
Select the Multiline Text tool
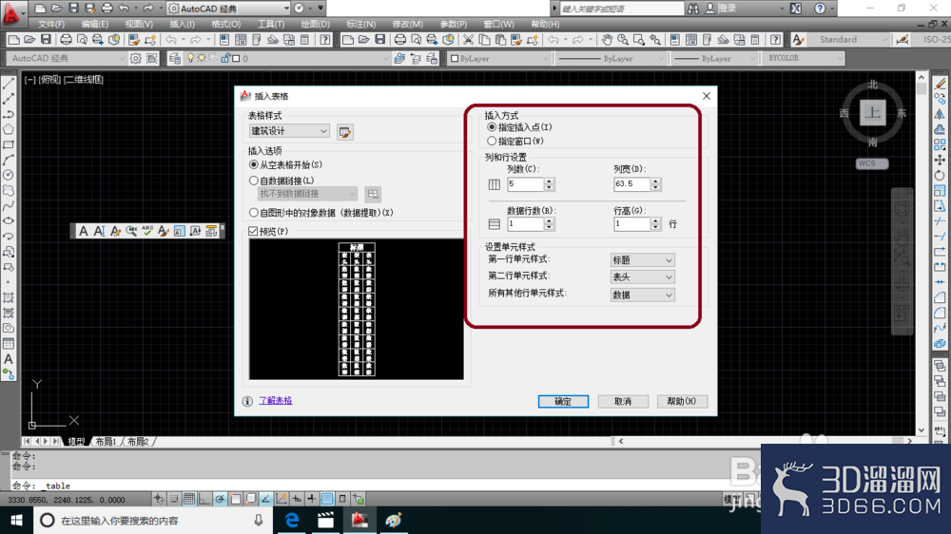point(9,359)
